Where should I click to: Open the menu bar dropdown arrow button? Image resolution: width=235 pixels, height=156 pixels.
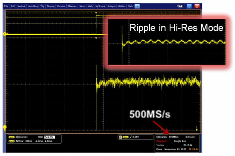(x=137, y=6)
